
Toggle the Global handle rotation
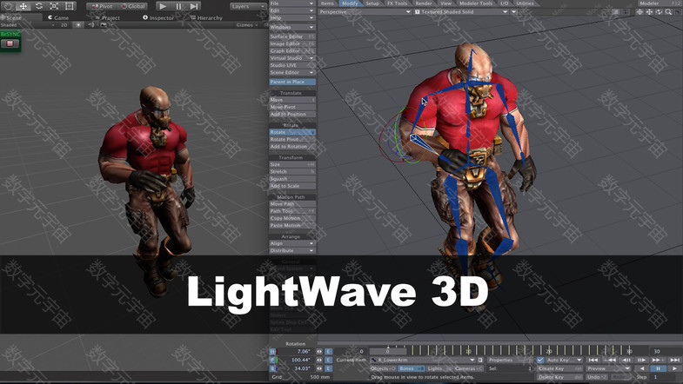(132, 6)
